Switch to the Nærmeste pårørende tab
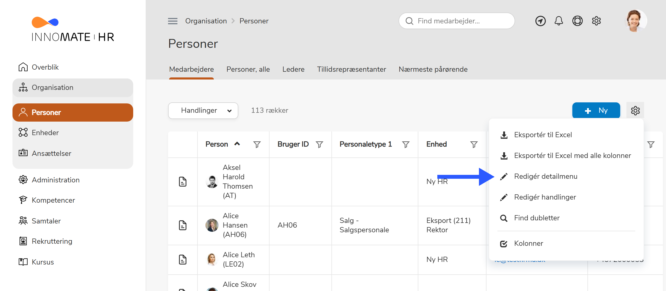This screenshot has height=291, width=666. (x=433, y=69)
